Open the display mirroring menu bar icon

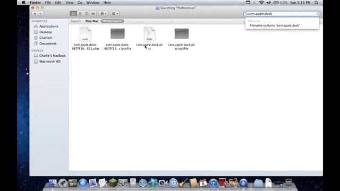(x=248, y=3)
